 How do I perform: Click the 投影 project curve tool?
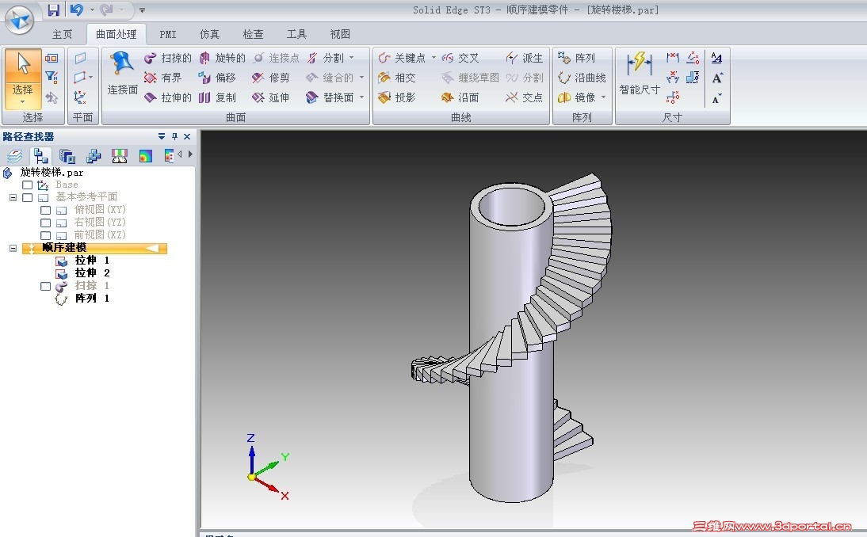tap(396, 97)
